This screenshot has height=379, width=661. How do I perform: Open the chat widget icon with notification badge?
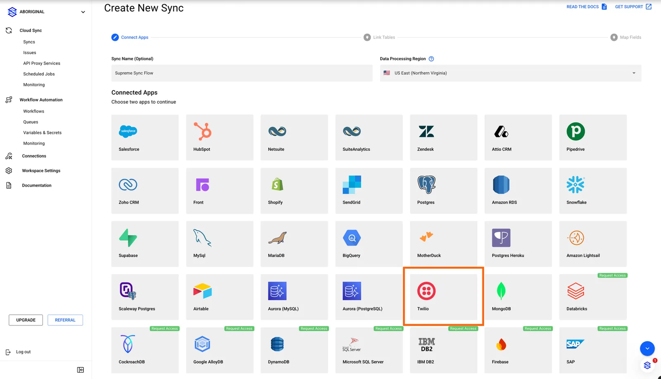647,365
